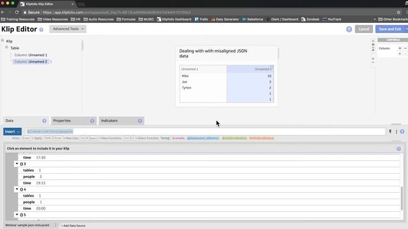
Task: Open the Other Bookmarks folder
Action: 393,19
